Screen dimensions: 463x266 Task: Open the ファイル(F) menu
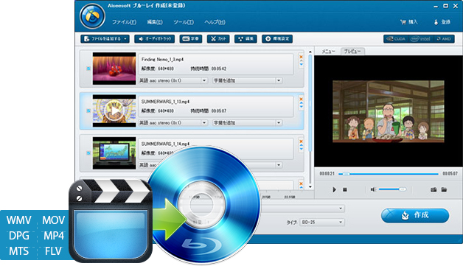coord(124,22)
